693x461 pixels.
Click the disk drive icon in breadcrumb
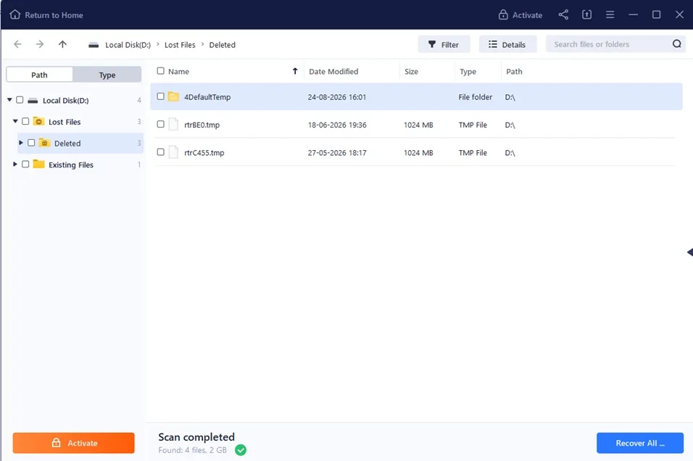[x=94, y=45]
